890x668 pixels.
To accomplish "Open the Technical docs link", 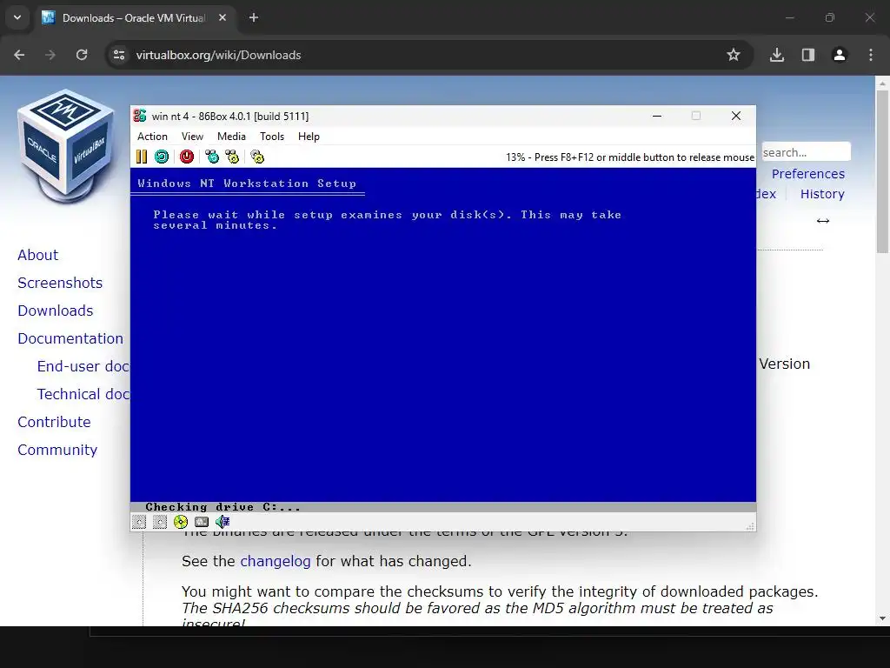I will pyautogui.click(x=83, y=394).
